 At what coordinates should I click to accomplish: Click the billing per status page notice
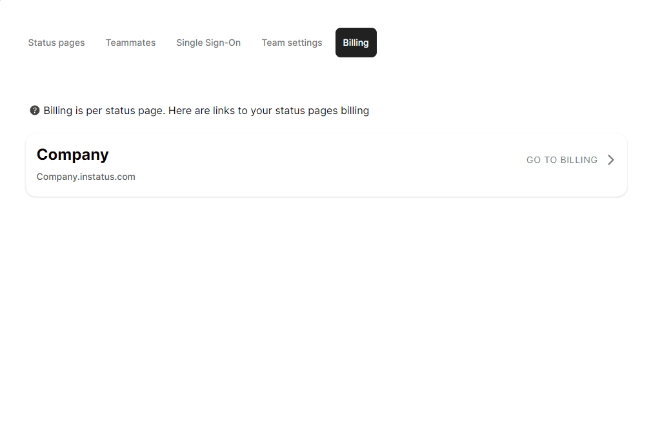206,111
